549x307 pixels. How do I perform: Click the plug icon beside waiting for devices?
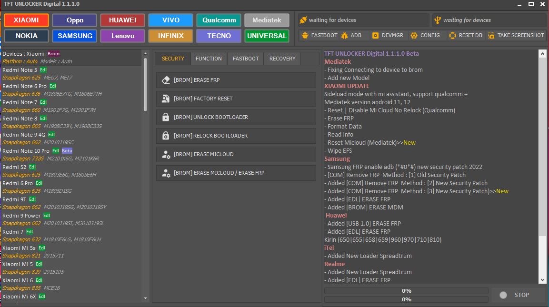pos(303,20)
